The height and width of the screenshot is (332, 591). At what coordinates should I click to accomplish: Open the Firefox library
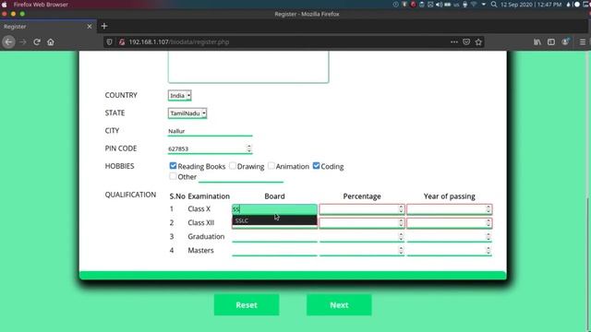point(537,41)
